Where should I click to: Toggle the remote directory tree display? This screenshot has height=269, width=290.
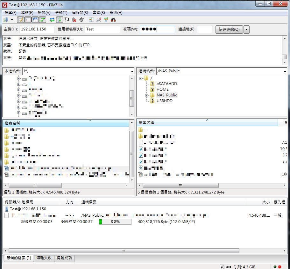[35, 20]
